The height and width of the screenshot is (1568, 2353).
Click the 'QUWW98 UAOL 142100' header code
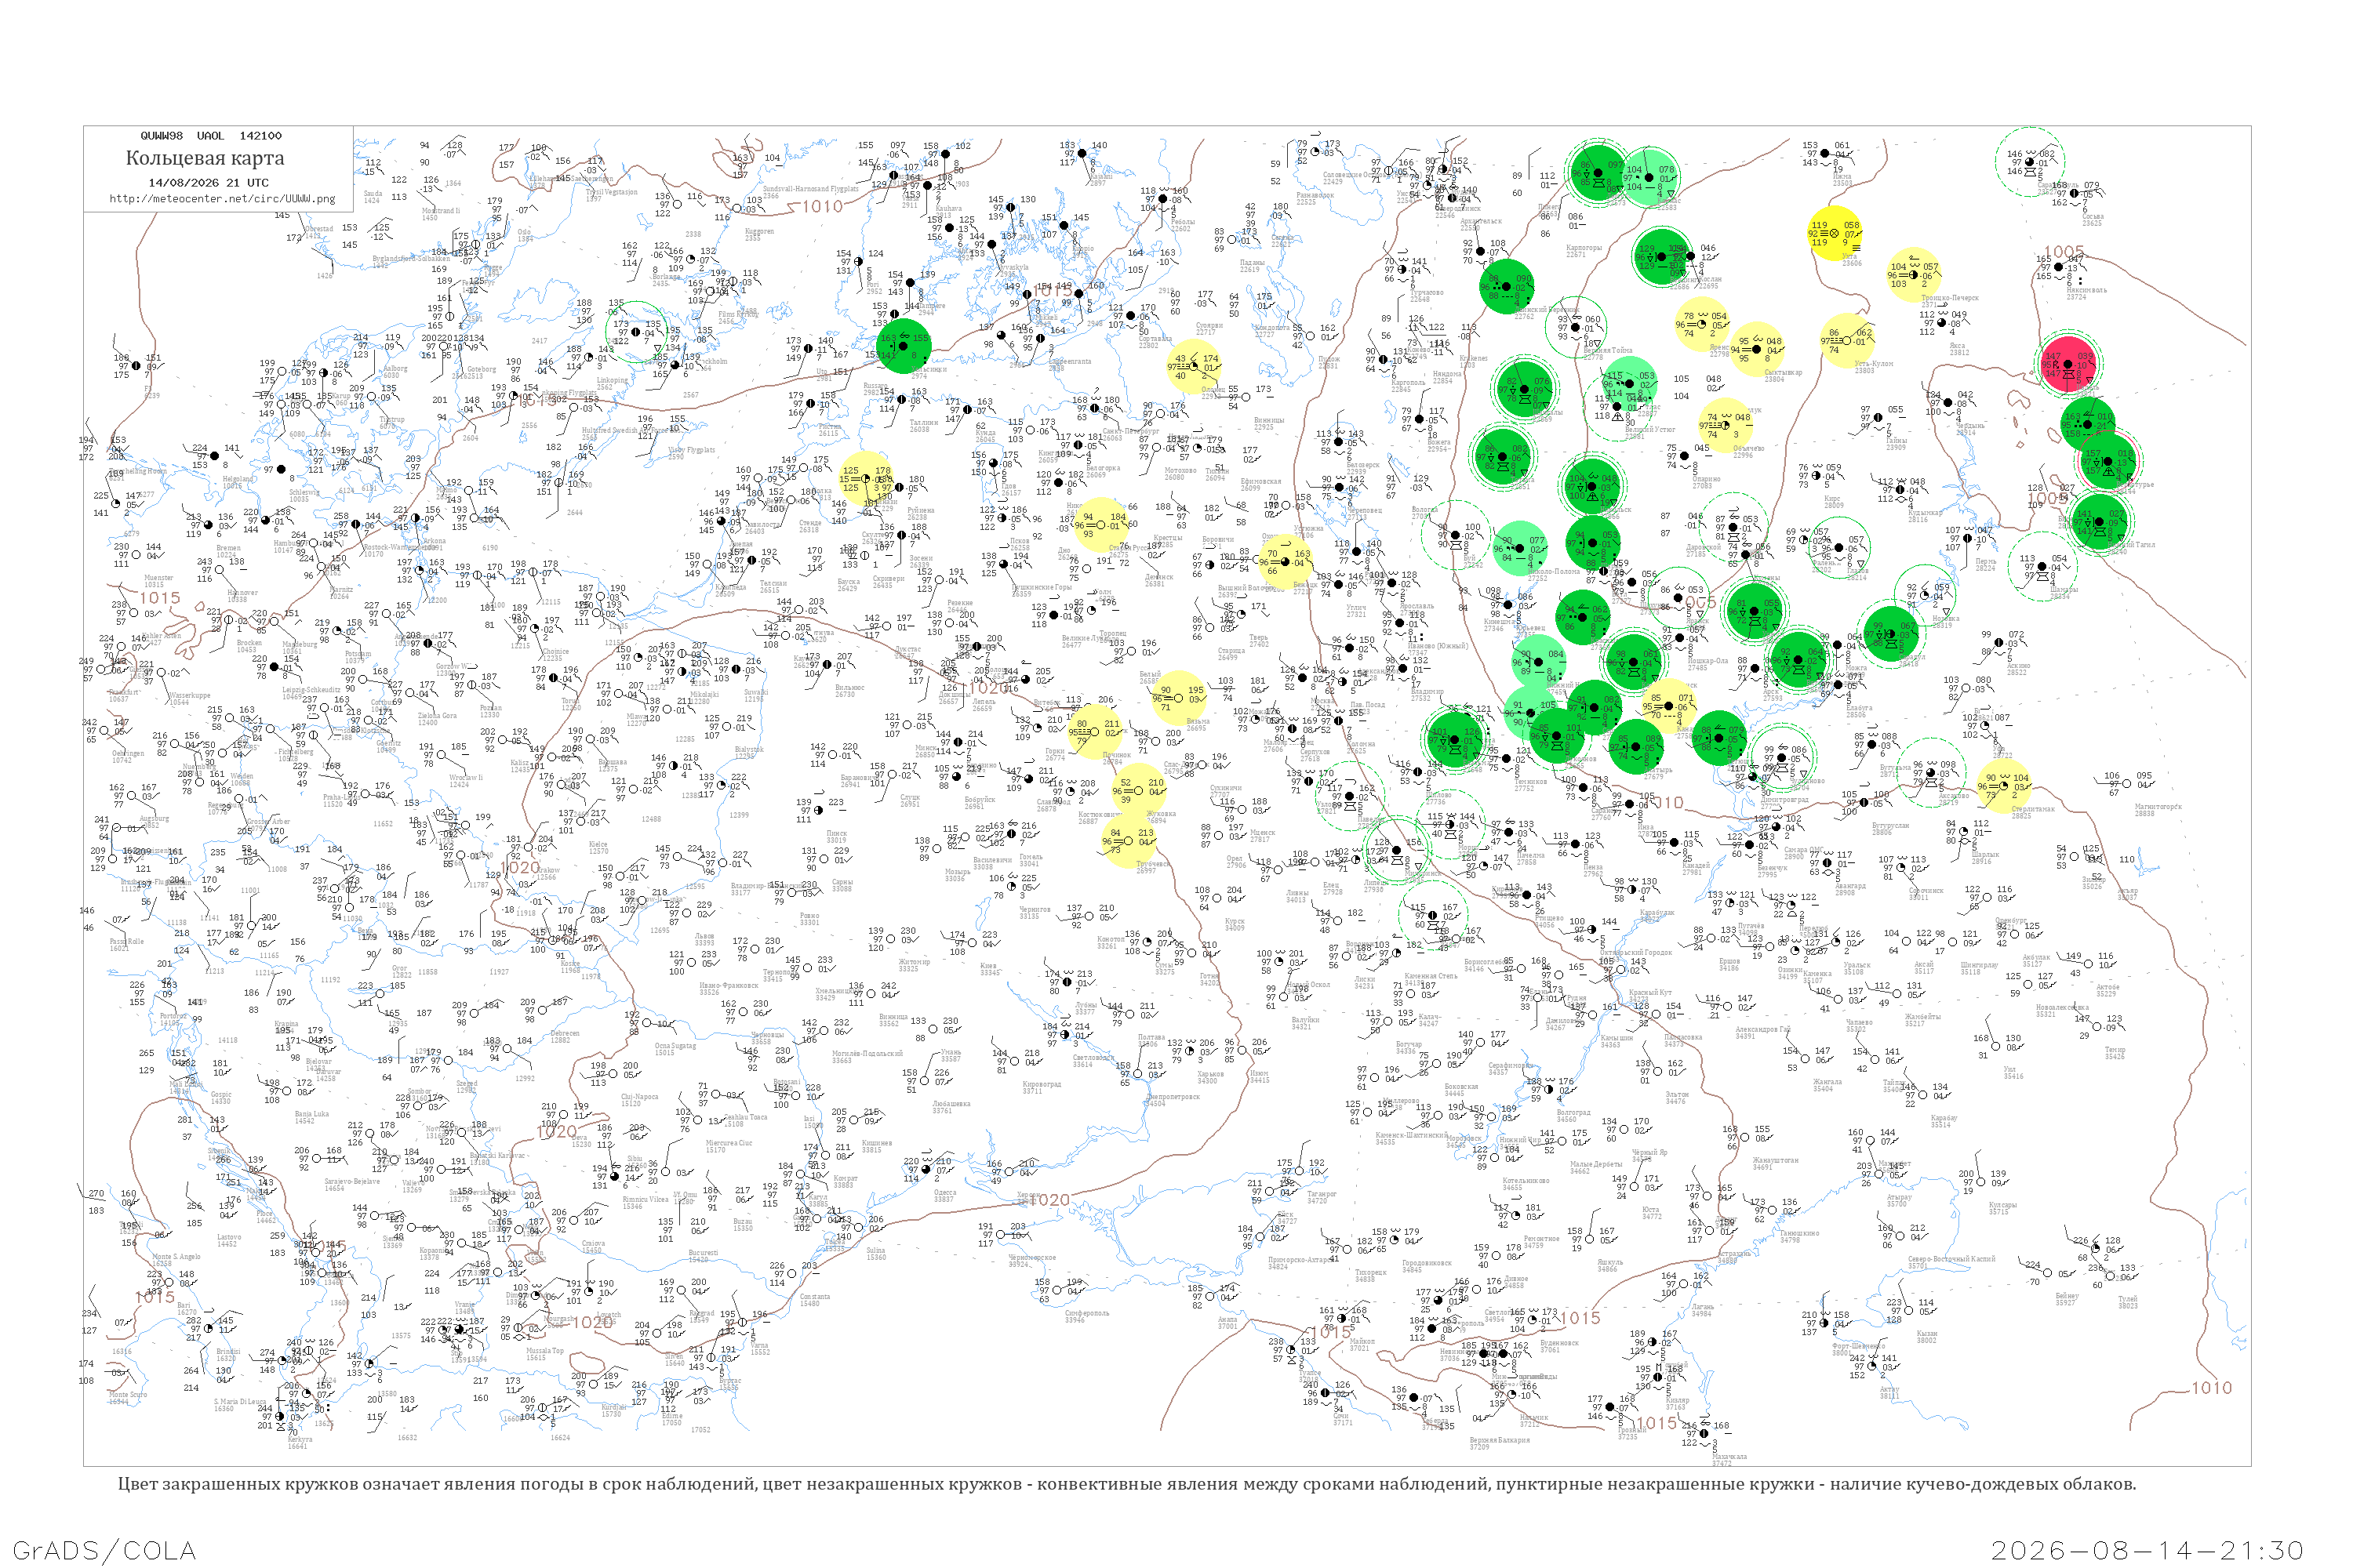[x=211, y=136]
